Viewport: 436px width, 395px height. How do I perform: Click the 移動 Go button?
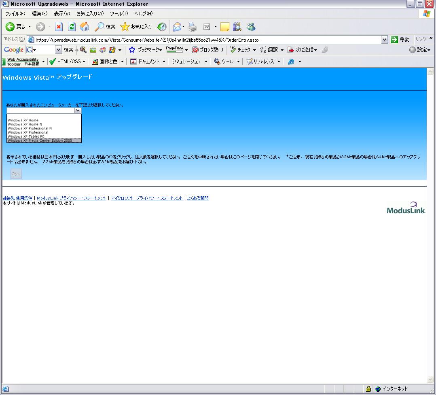click(x=400, y=40)
